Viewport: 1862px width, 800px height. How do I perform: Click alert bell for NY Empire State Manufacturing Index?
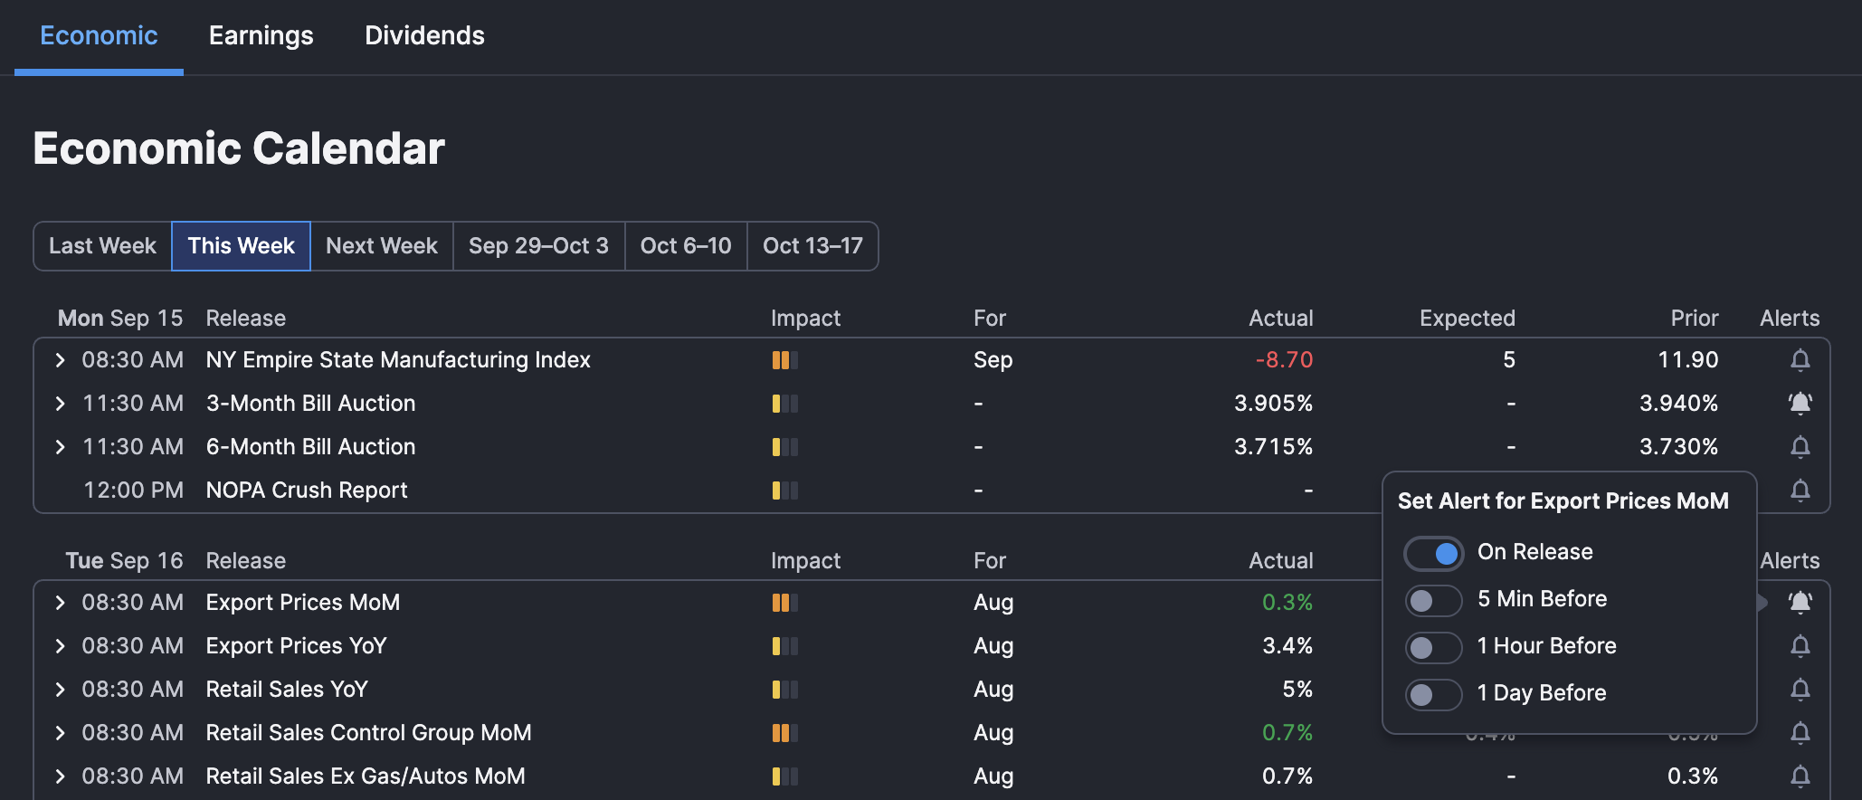tap(1800, 360)
